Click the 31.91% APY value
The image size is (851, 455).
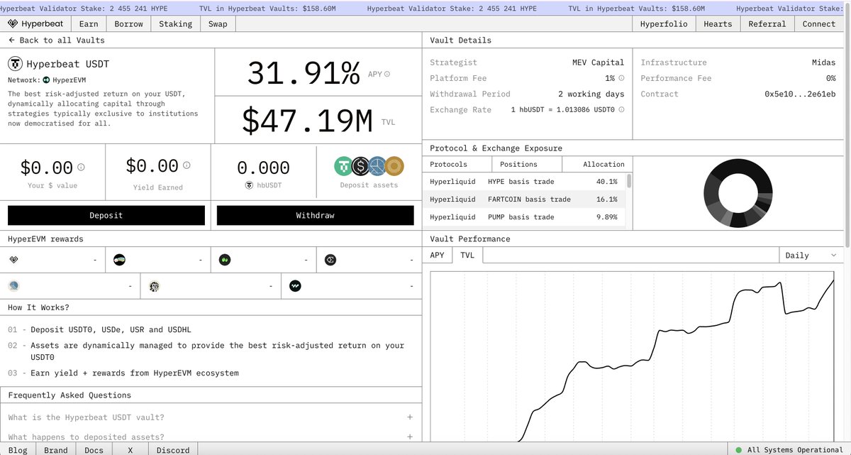304,74
